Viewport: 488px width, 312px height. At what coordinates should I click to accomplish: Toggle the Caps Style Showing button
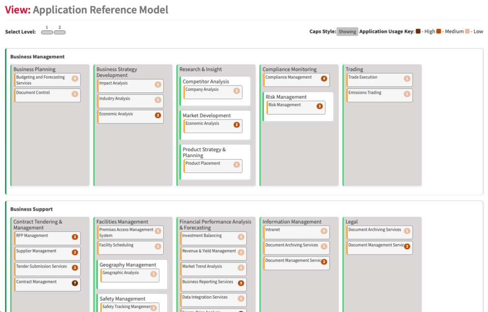[347, 32]
